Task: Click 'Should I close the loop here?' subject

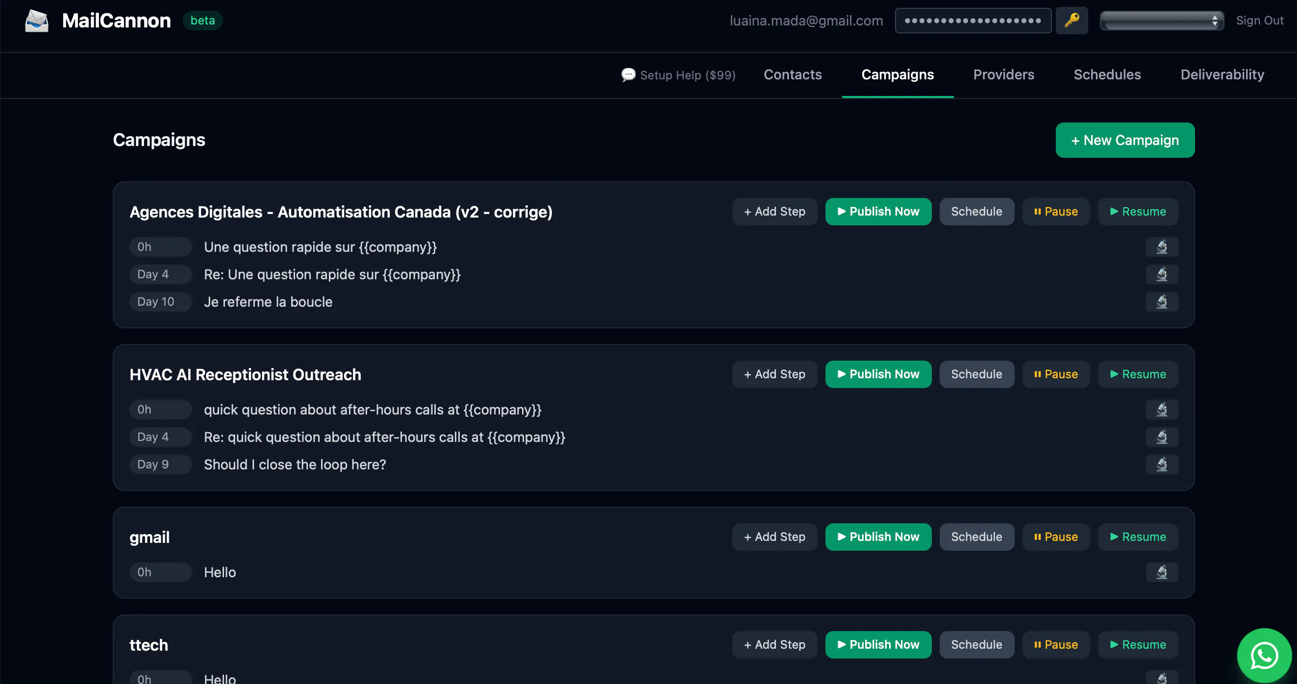Action: coord(295,464)
